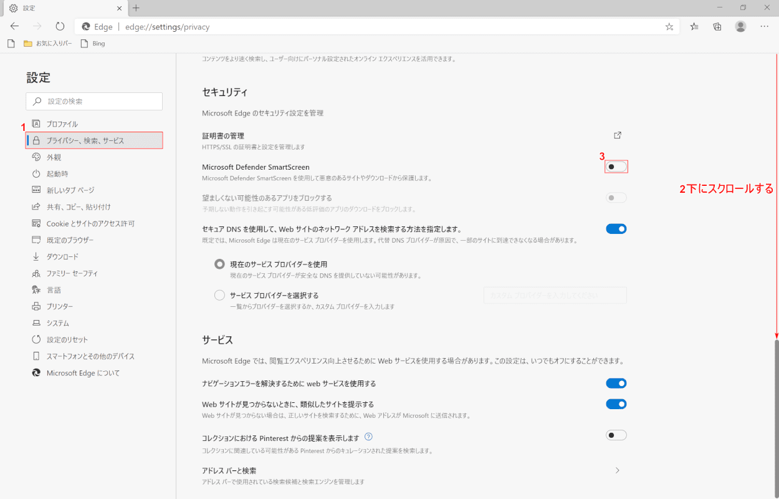
Task: Click the プリンター printer icon
Action: coord(36,306)
